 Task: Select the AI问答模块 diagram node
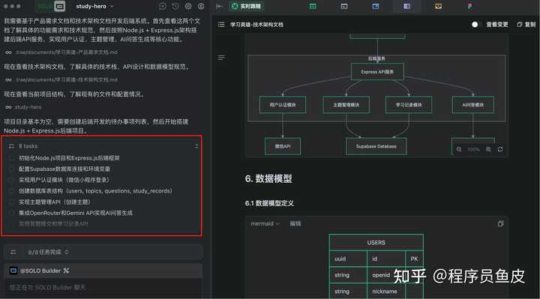[472, 105]
